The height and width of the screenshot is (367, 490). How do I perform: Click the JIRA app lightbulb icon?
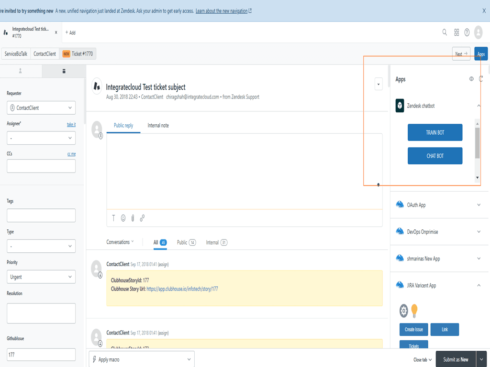[414, 311]
